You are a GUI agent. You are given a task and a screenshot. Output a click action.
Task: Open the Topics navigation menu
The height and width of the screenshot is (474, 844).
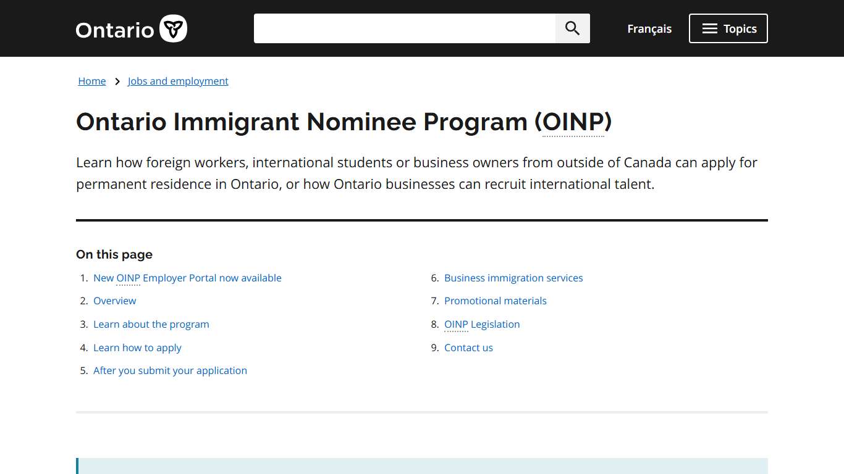(x=728, y=28)
